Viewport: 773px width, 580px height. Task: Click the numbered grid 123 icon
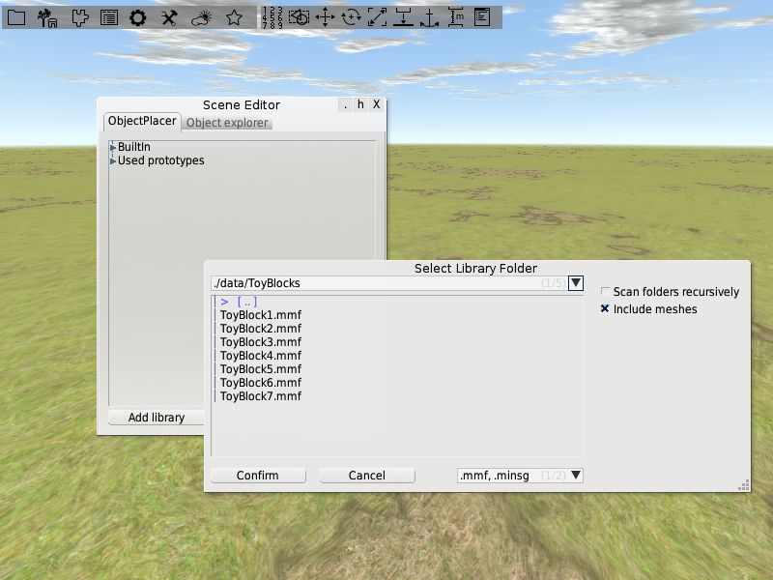tap(272, 15)
